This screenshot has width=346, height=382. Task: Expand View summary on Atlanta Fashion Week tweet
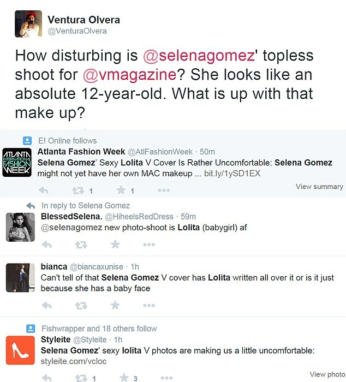coord(319,187)
